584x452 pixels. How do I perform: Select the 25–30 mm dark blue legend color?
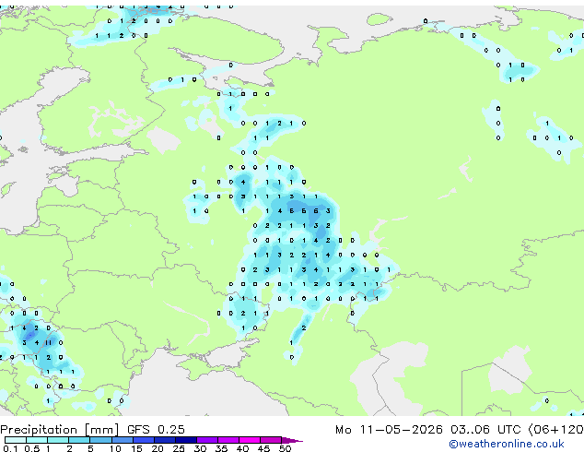[185, 440]
